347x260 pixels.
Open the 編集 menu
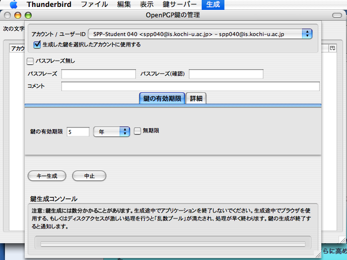(x=124, y=4)
